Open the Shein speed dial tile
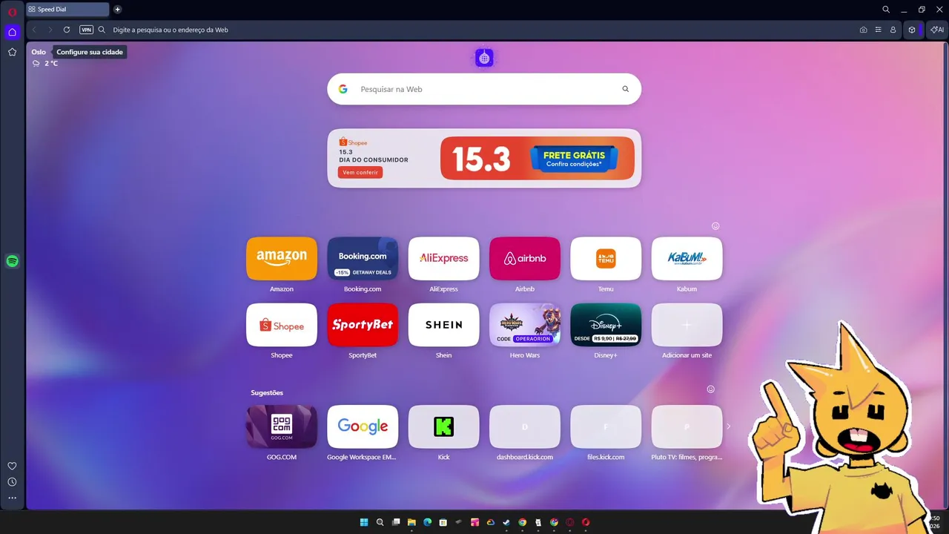 (x=443, y=324)
